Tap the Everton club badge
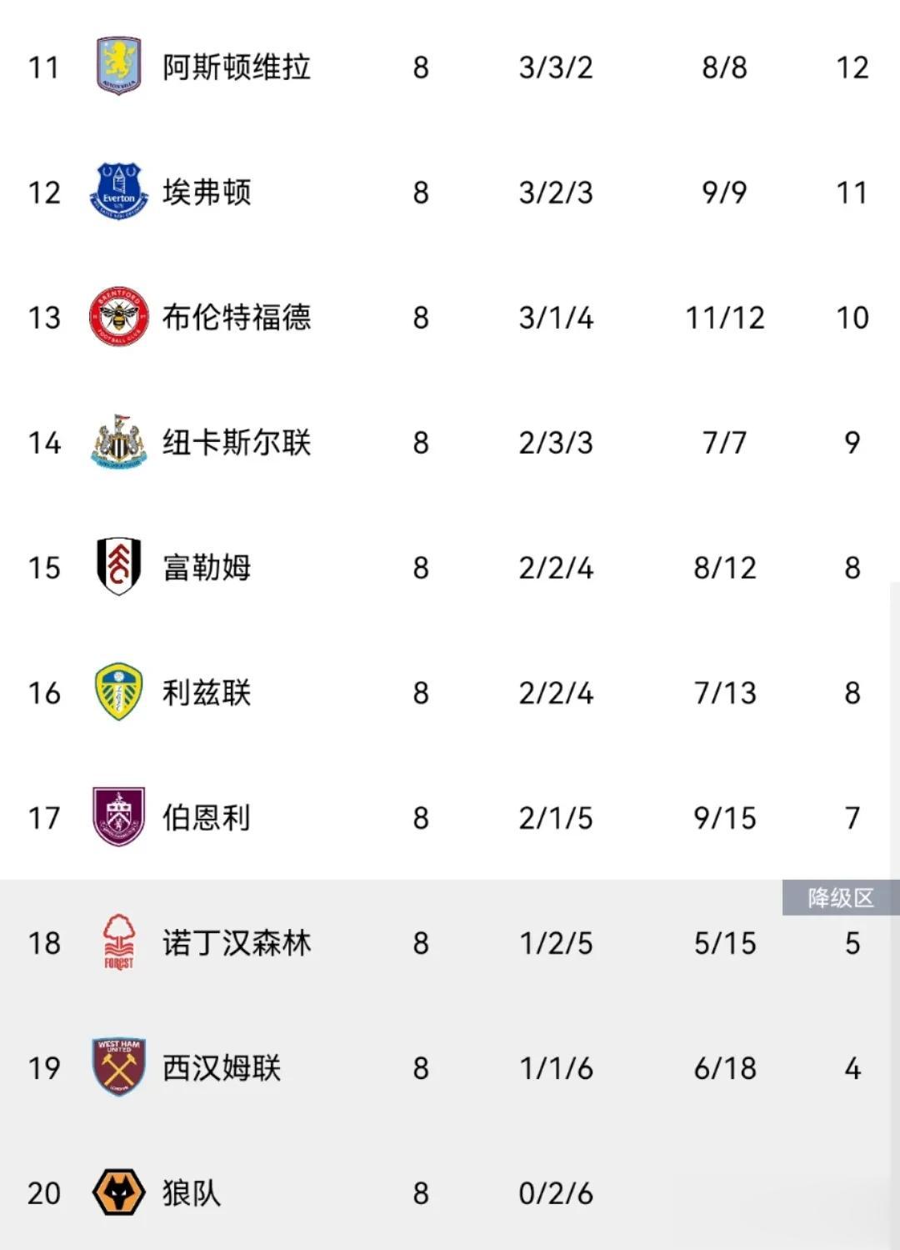 pos(118,192)
